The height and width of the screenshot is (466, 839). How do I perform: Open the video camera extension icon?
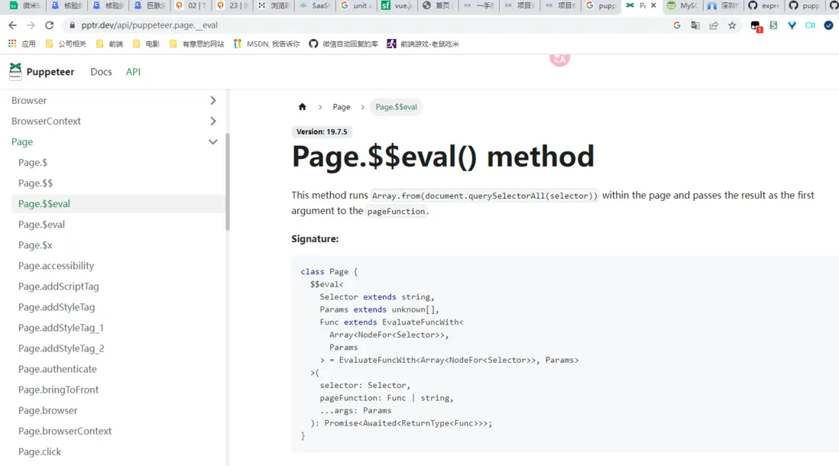(810, 25)
